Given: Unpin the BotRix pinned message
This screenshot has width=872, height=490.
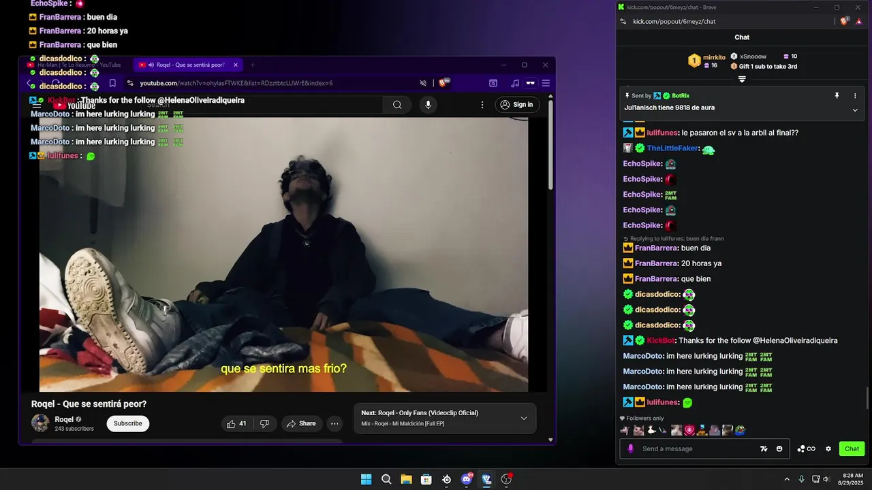Looking at the screenshot, I should 837,96.
